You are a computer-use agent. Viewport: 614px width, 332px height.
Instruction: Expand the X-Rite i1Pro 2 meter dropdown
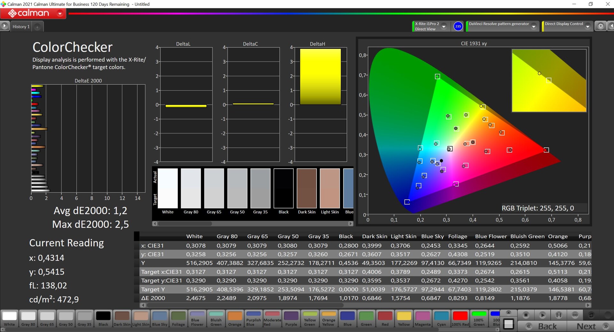(444, 27)
